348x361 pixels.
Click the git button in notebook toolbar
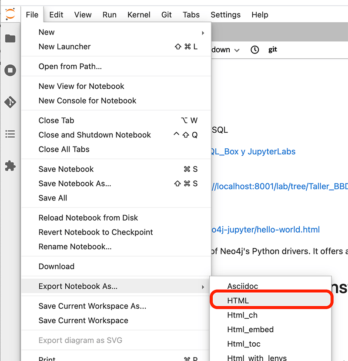(x=272, y=50)
